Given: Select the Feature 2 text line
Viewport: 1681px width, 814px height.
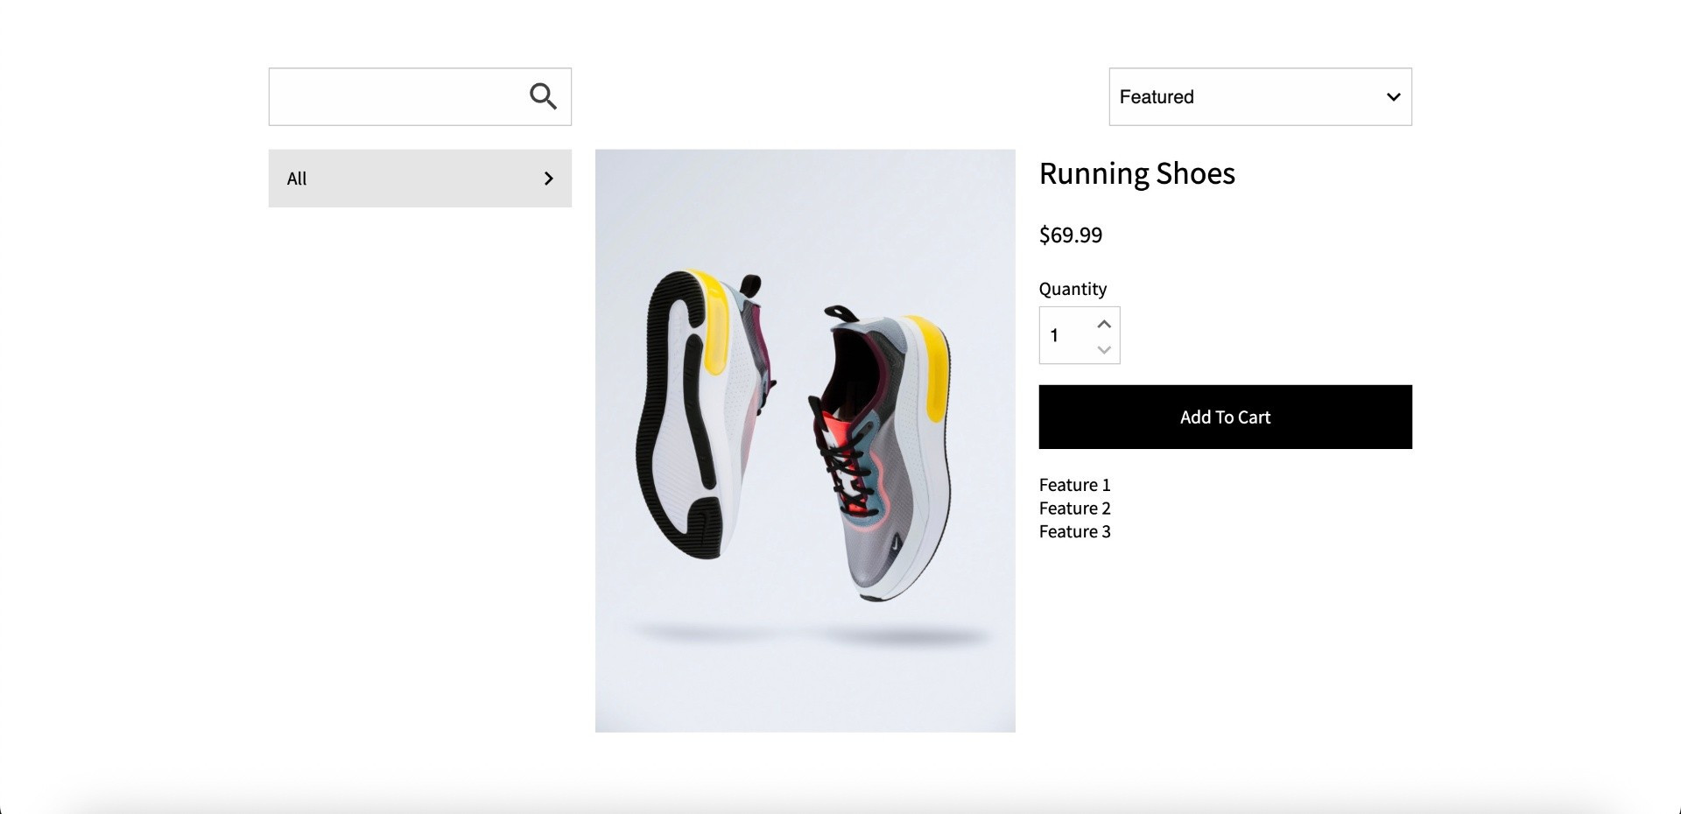Looking at the screenshot, I should 1074,509.
